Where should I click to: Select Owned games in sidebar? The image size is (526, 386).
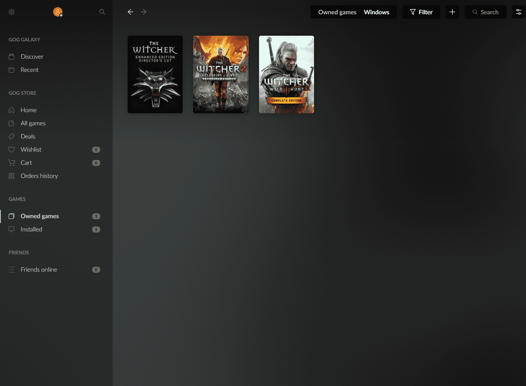[40, 216]
